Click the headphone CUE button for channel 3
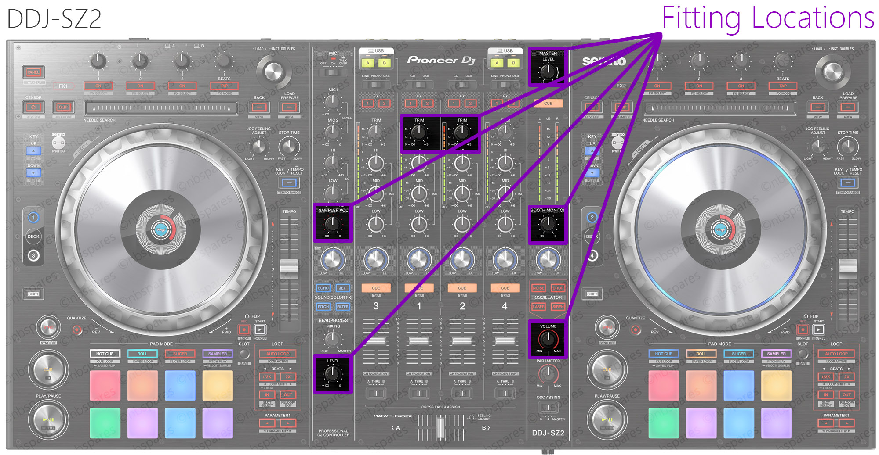879x455 pixels. [x=376, y=288]
